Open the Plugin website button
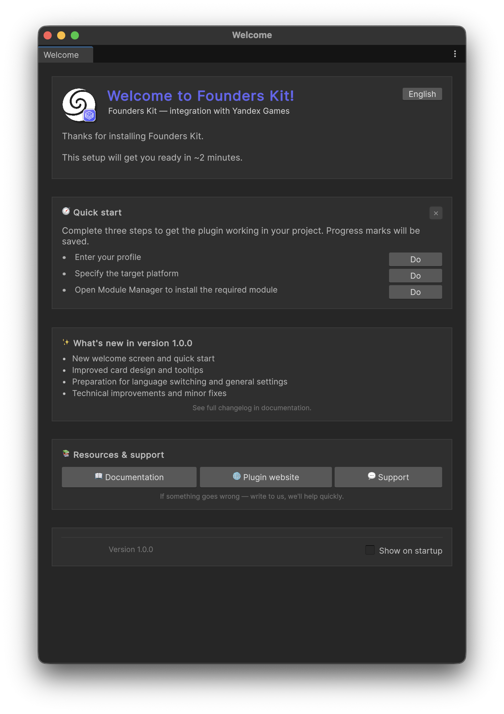Viewport: 504px width, 714px height. click(x=266, y=477)
